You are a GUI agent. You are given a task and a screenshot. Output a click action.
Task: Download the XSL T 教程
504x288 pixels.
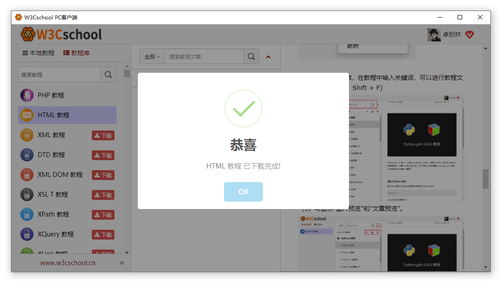[103, 195]
